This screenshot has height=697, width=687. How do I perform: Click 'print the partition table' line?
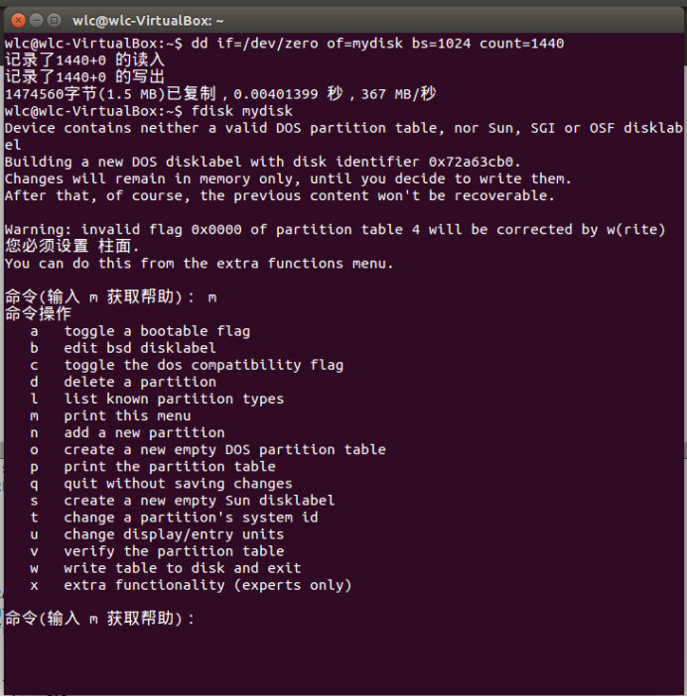(170, 466)
